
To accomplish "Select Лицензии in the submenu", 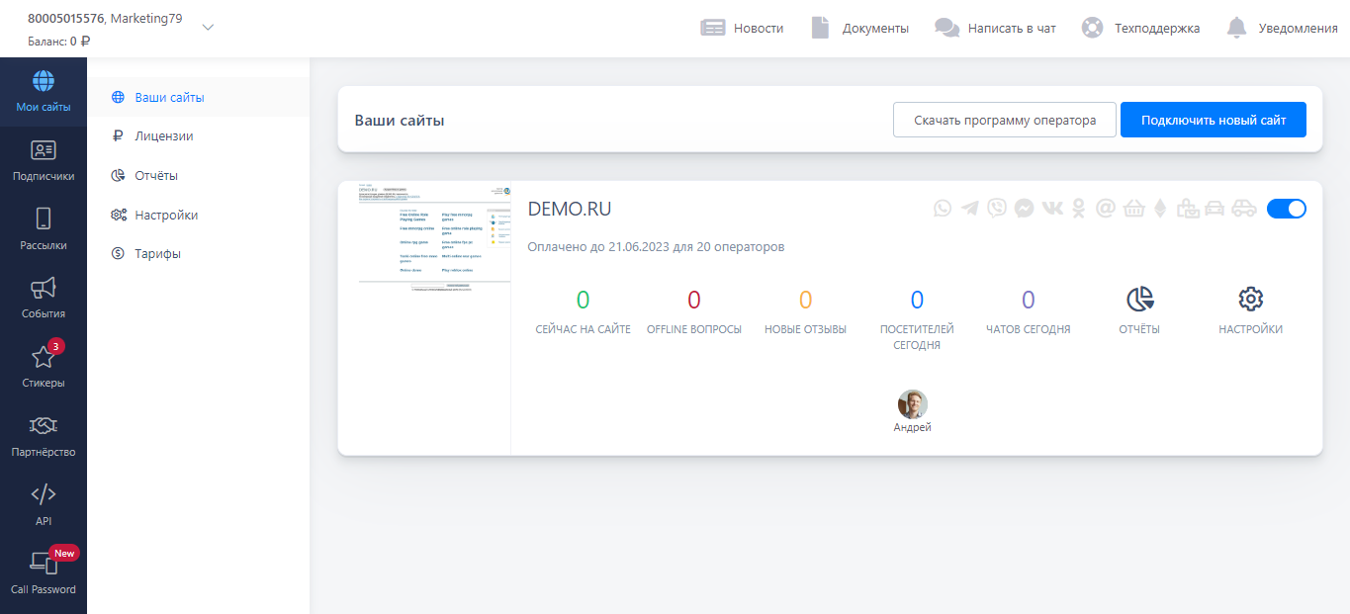I will [163, 136].
